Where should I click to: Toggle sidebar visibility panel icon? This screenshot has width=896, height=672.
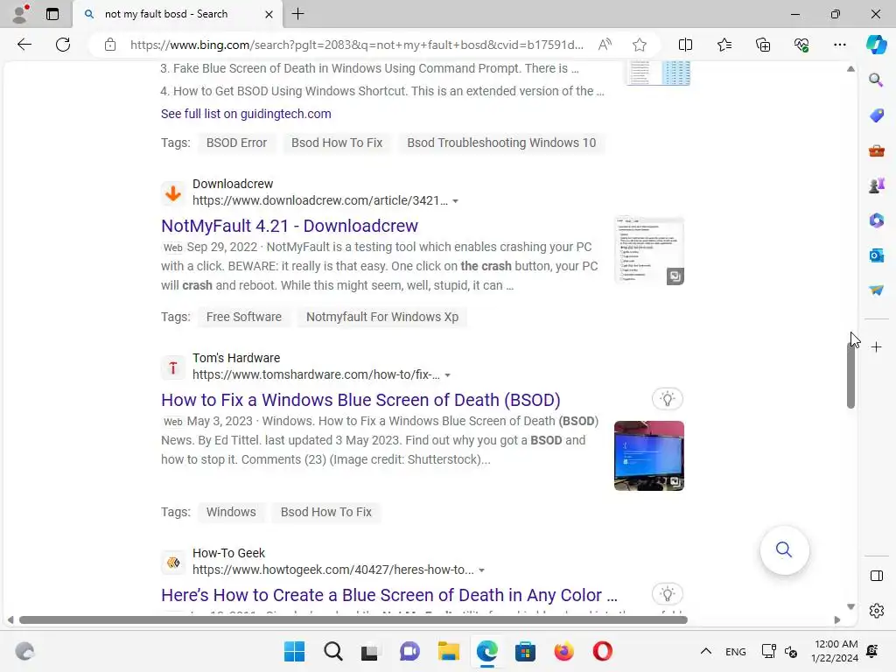tap(876, 576)
